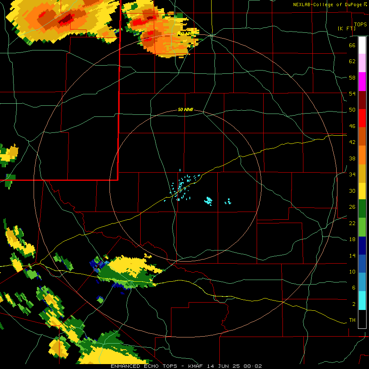Screen dimensions: 369x369
Task: Click the light orange legend swatch
Action: (x=362, y=155)
